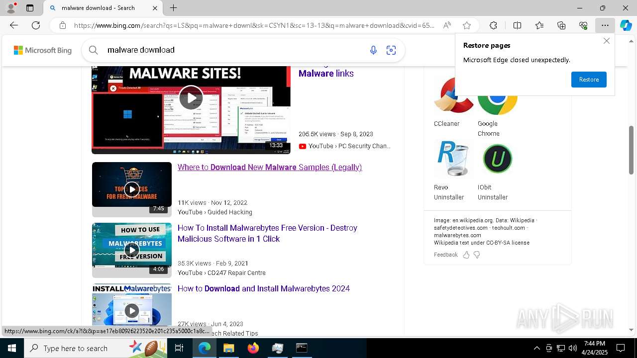The image size is (637, 358).
Task: Open Browser essentials icon
Action: coord(583,25)
